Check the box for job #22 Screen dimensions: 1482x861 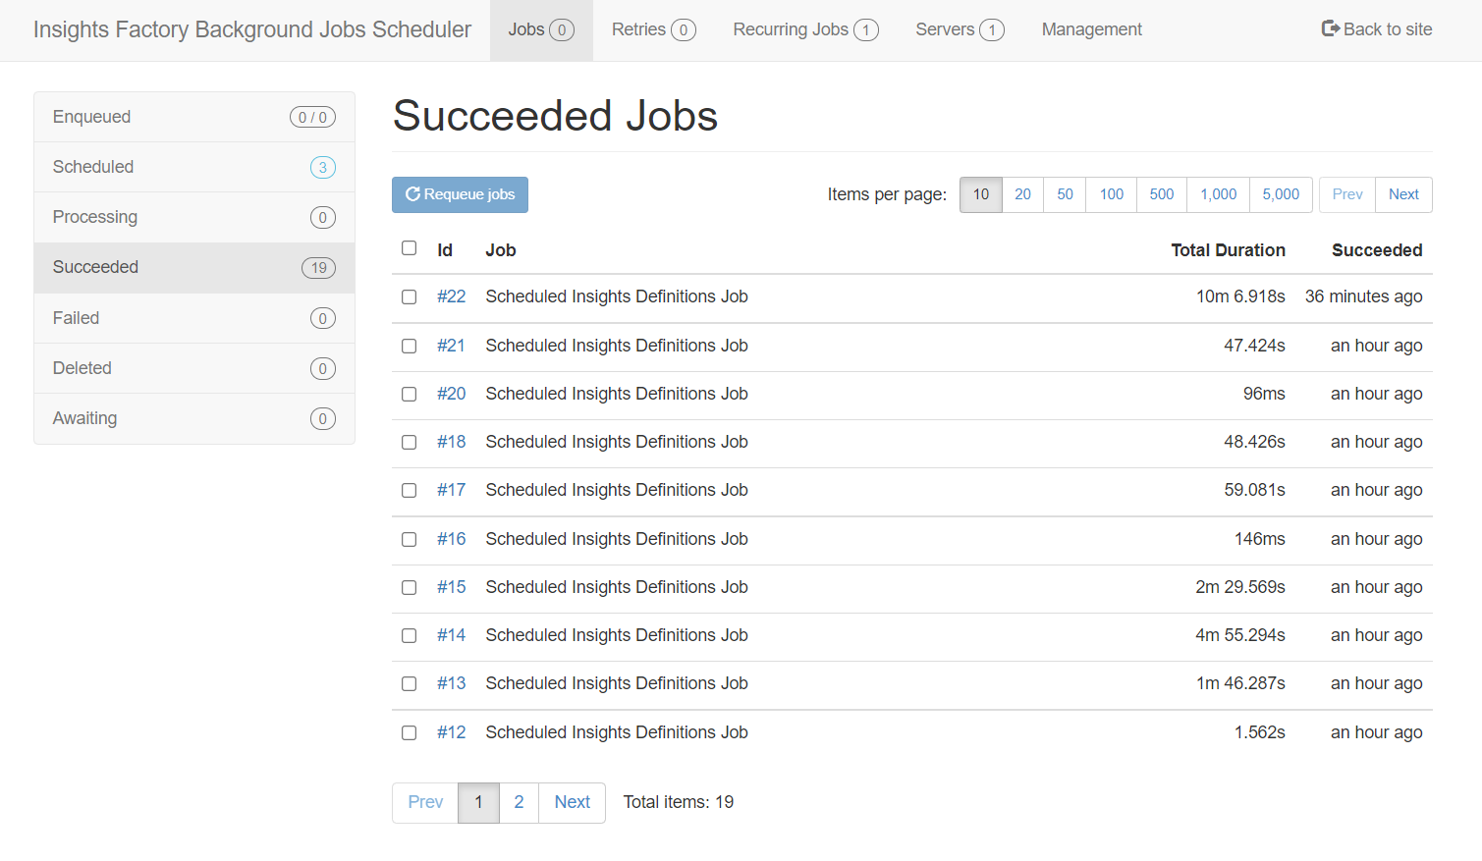[410, 296]
